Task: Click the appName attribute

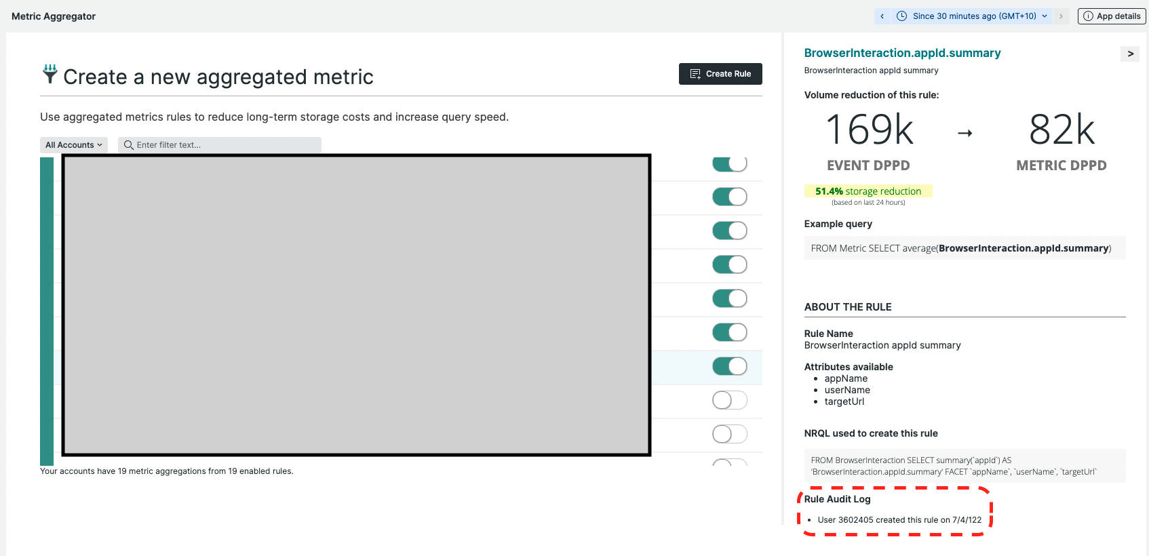Action: tap(846, 378)
